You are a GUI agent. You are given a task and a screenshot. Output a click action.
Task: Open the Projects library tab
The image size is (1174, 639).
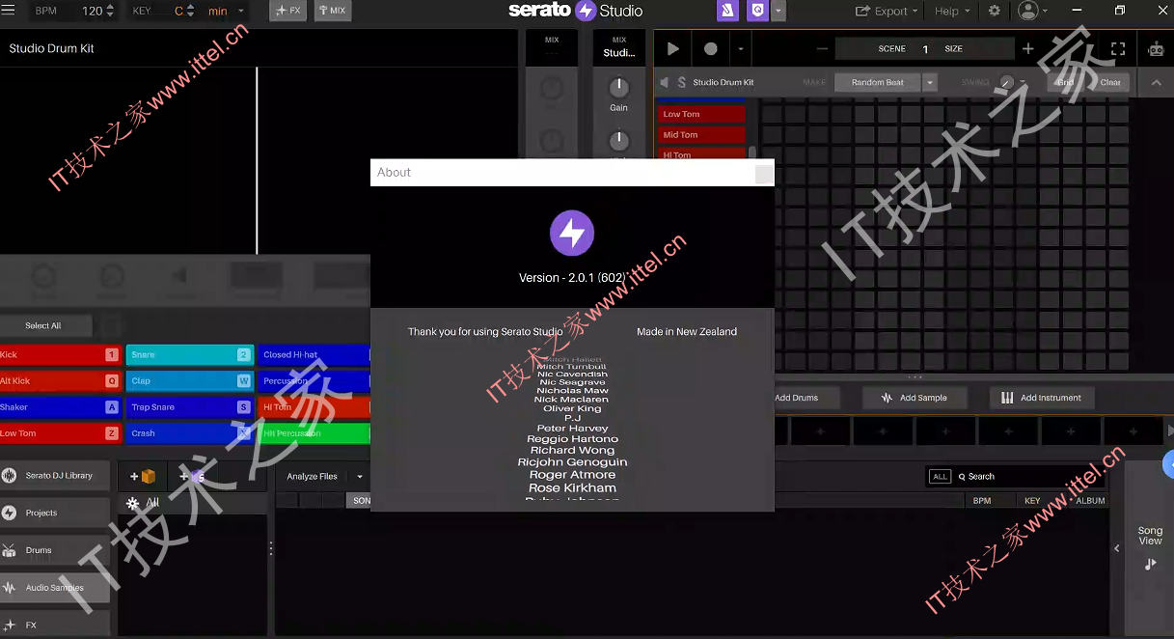[54, 513]
